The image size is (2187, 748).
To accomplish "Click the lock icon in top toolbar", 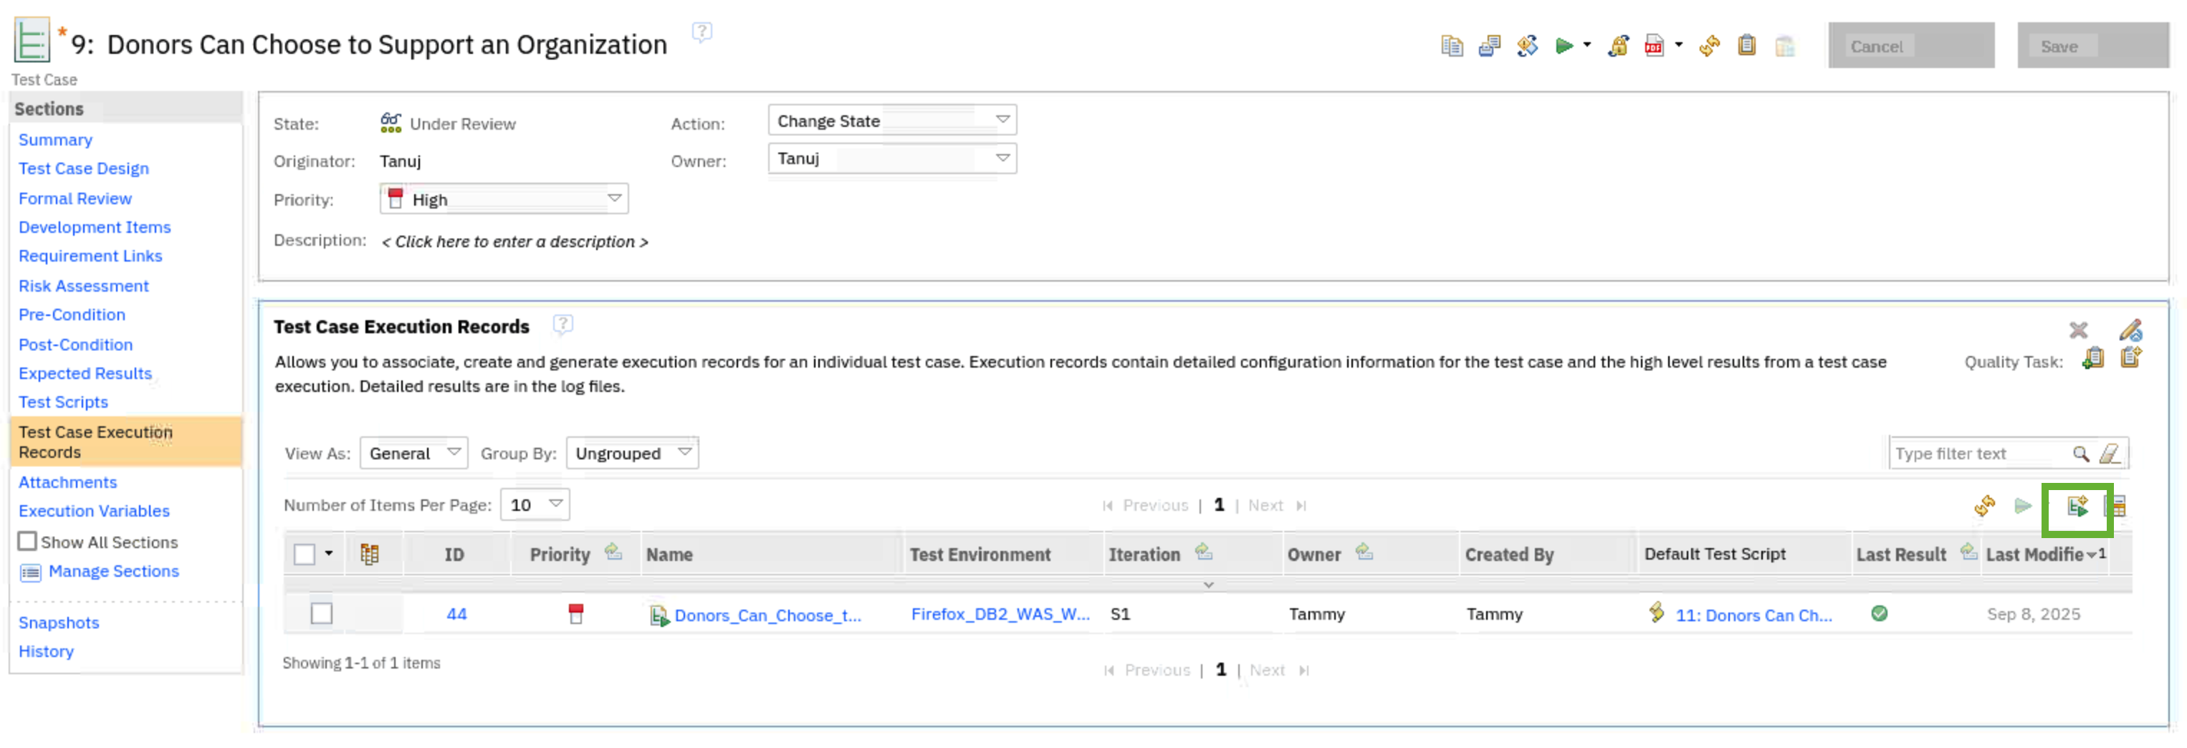I will pos(1617,46).
